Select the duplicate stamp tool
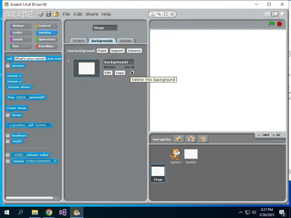Viewport: 291px width, 218px height. (x=153, y=14)
